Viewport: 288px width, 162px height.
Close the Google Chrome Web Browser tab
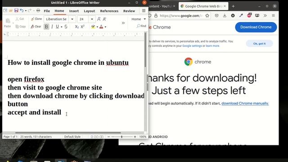tap(225, 6)
